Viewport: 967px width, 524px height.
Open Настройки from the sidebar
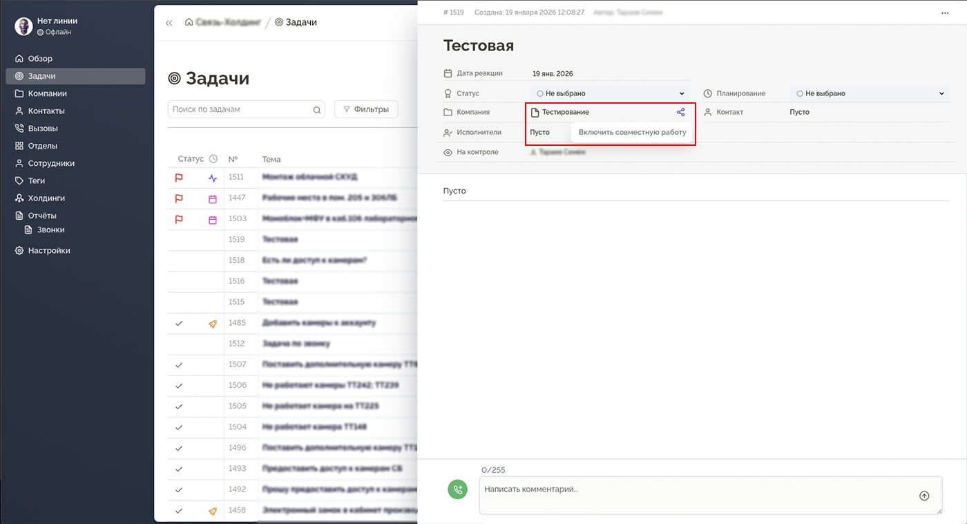48,250
